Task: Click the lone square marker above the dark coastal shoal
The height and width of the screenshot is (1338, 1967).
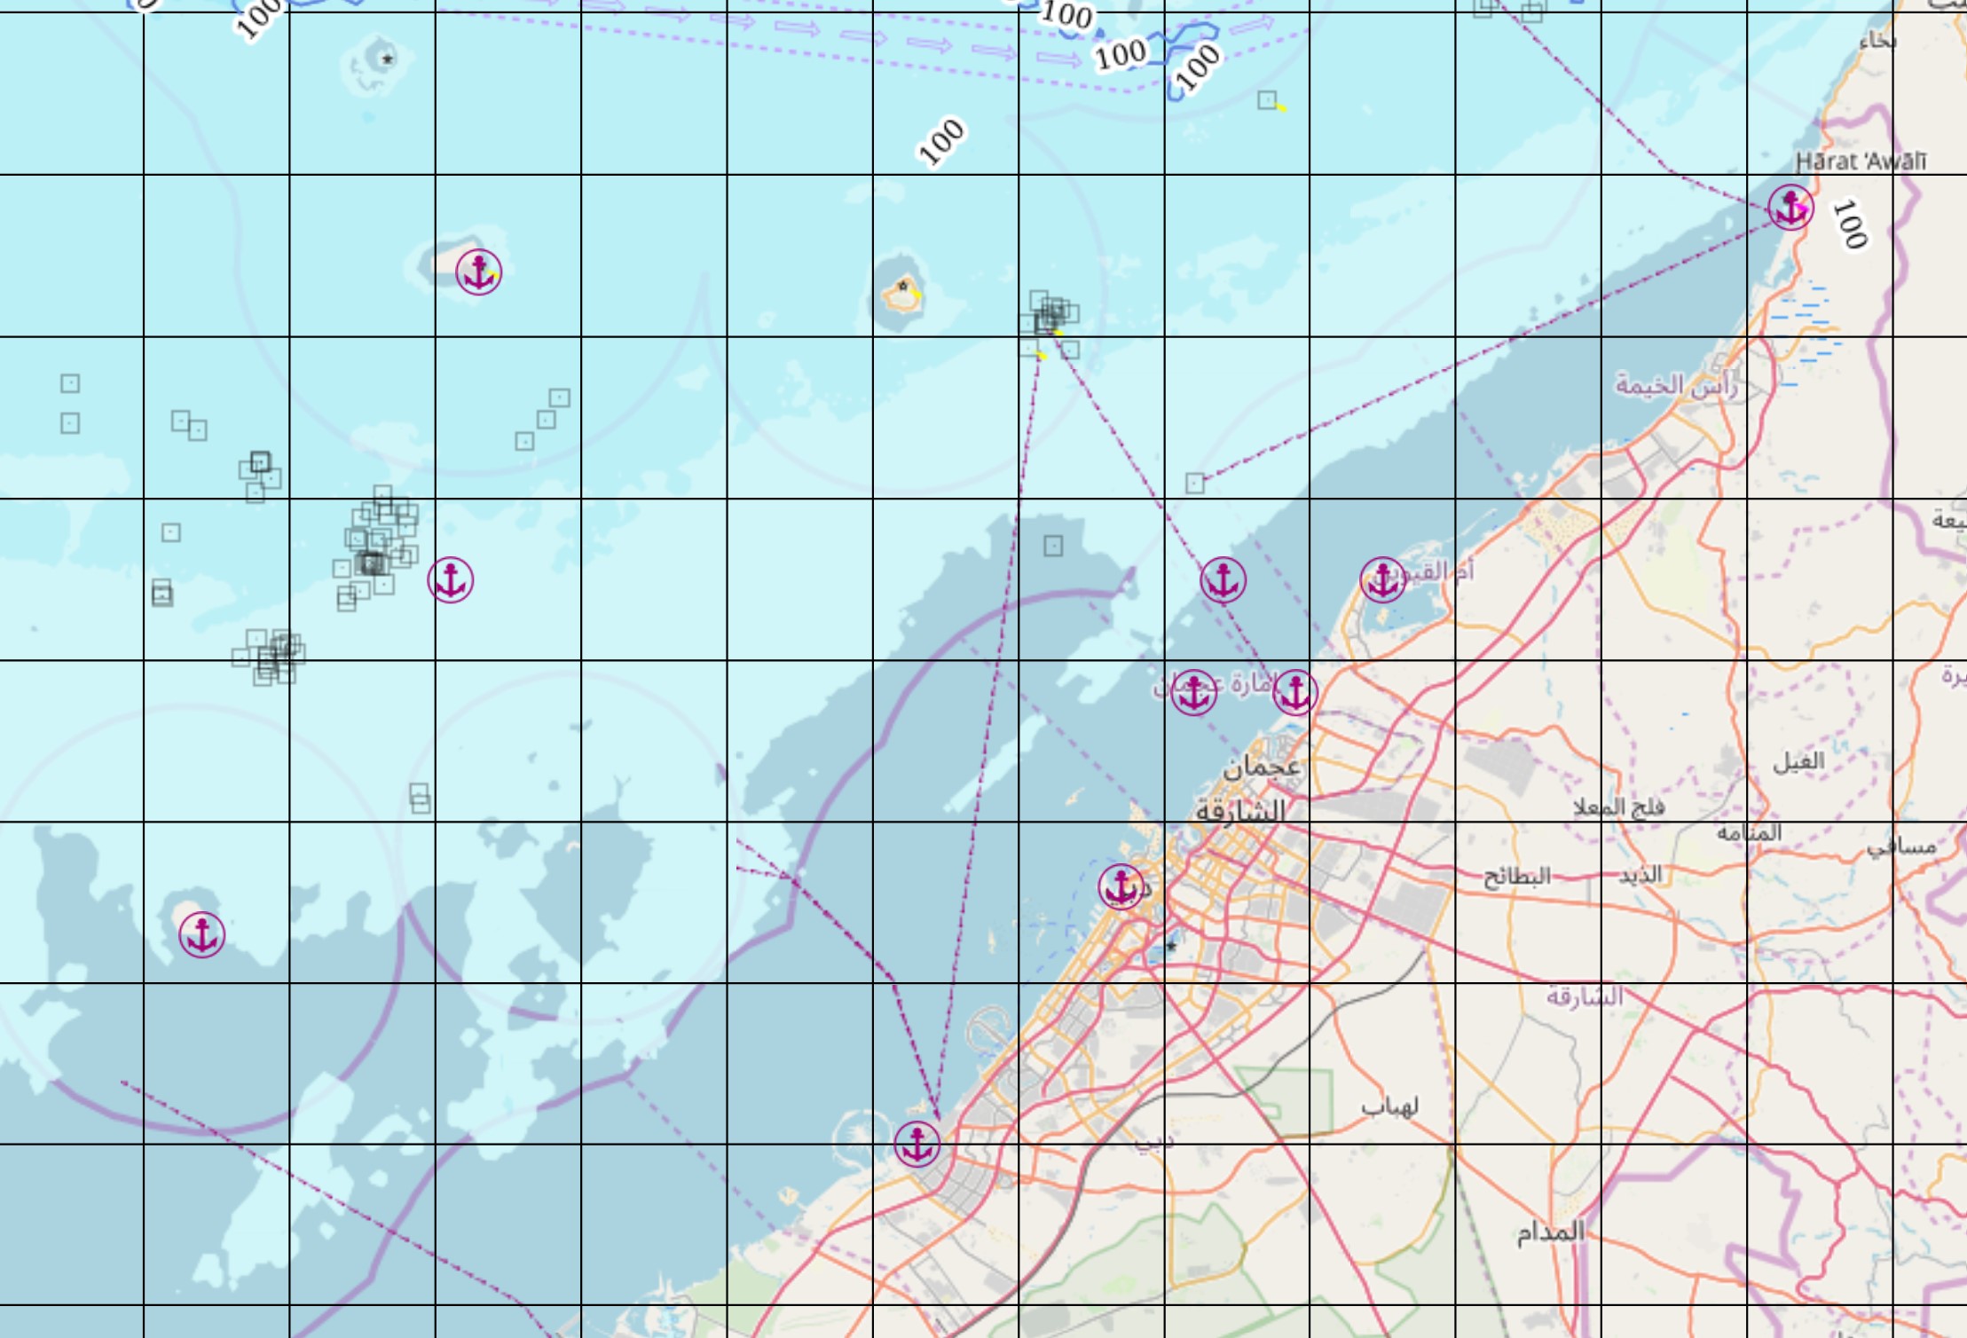Action: [1053, 546]
